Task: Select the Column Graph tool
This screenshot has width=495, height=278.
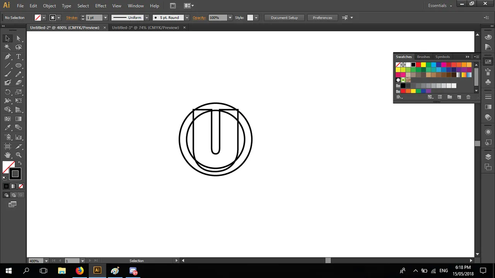Action: click(x=19, y=137)
